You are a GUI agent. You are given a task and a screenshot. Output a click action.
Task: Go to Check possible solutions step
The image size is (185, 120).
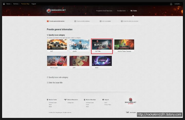click(x=82, y=21)
